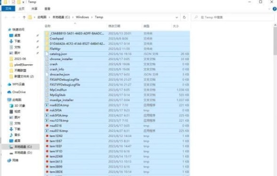Click the msedge_installer file name
Screen dimensions: 277x176
pyautogui.click(x=62, y=100)
